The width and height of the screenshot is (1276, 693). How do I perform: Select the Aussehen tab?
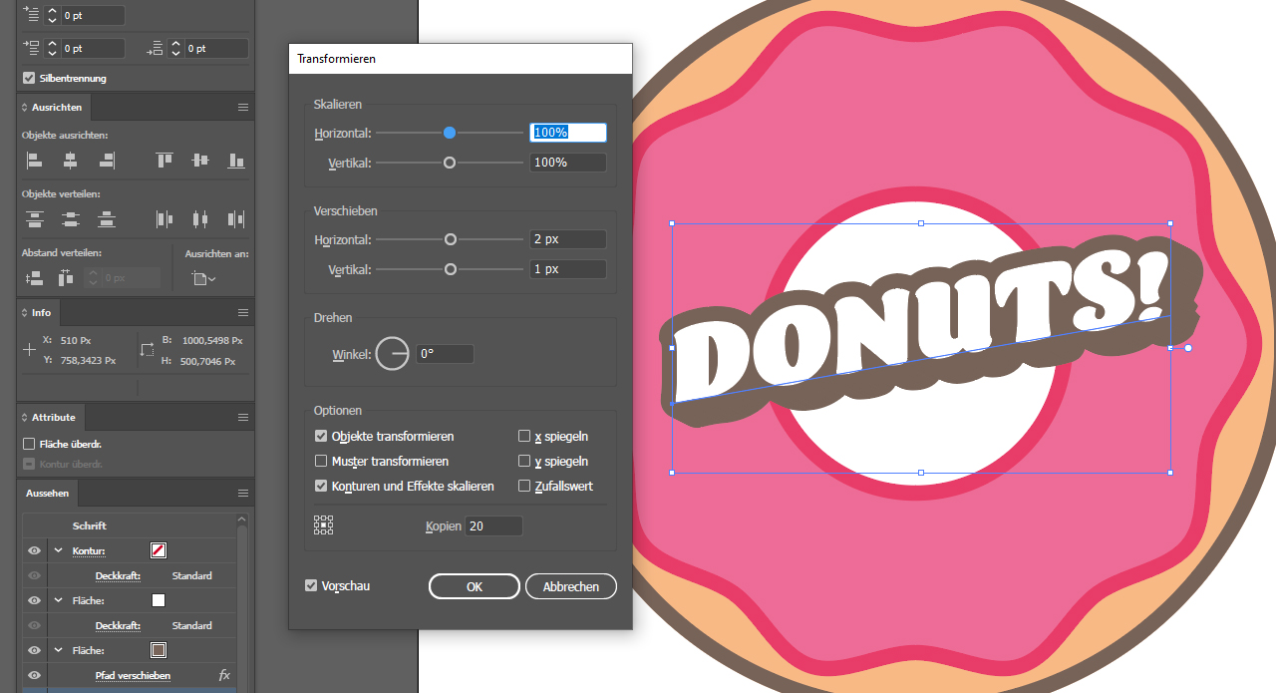pyautogui.click(x=48, y=493)
